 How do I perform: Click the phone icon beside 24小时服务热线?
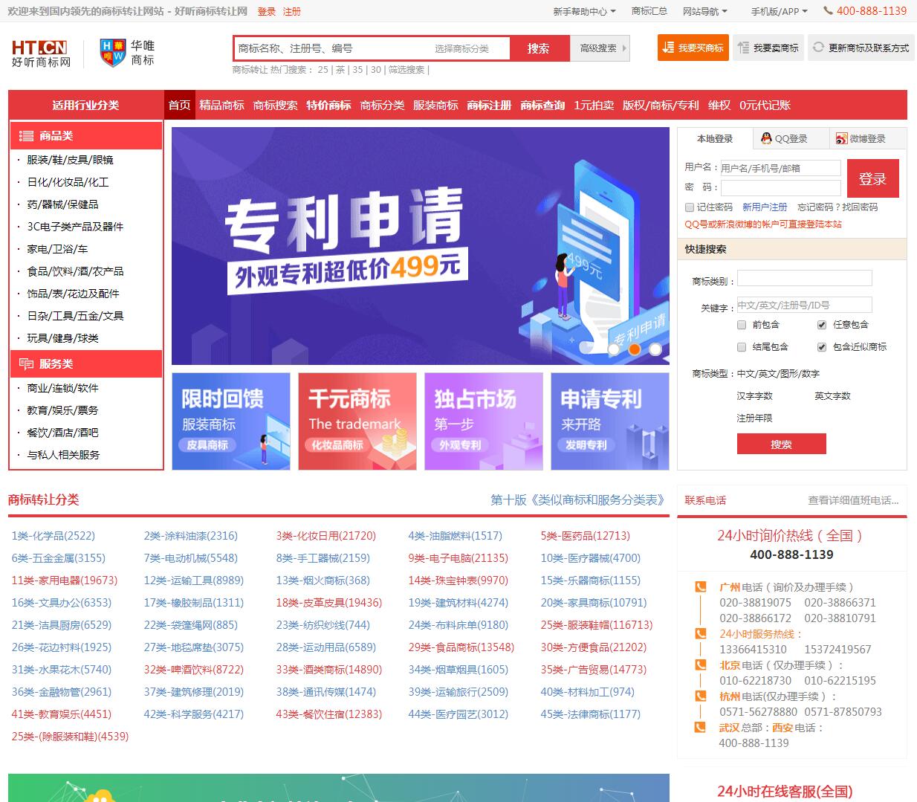[x=700, y=633]
